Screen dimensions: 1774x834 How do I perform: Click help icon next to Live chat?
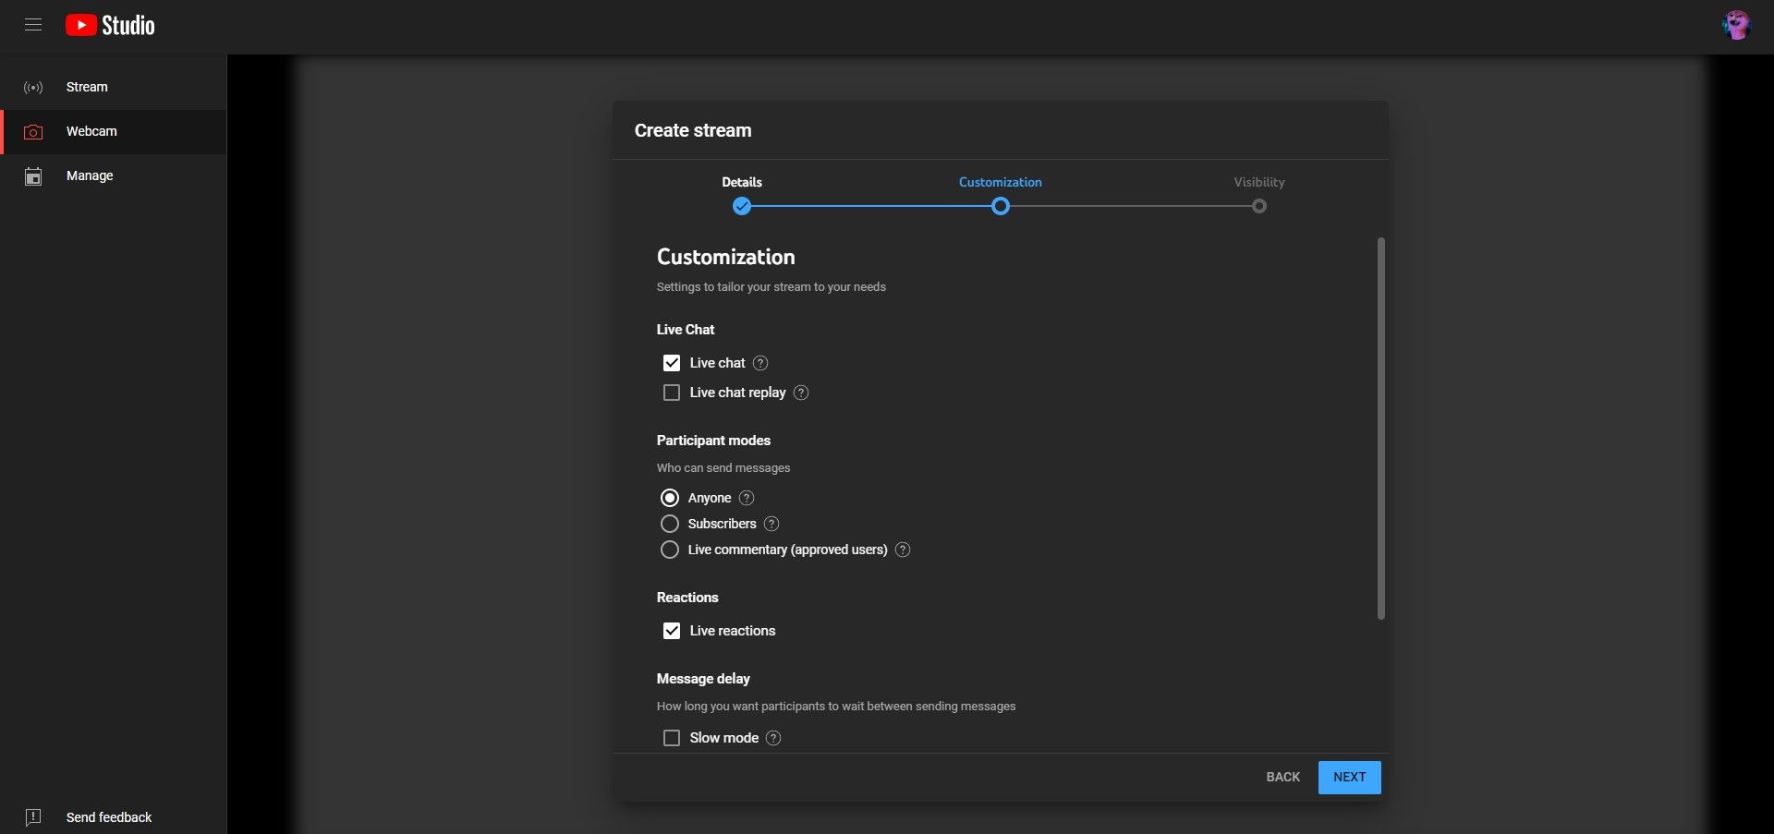(760, 363)
